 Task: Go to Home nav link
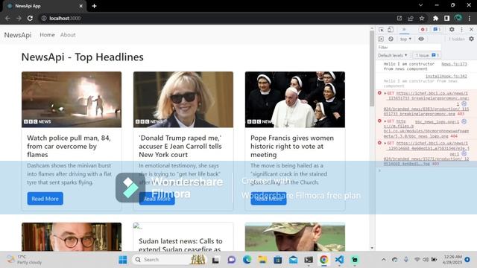tap(47, 35)
